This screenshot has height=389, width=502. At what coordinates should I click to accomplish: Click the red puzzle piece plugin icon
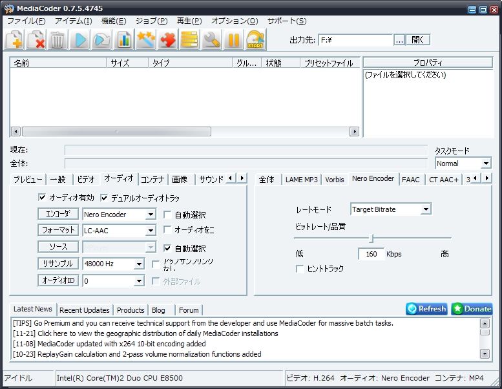[167, 39]
